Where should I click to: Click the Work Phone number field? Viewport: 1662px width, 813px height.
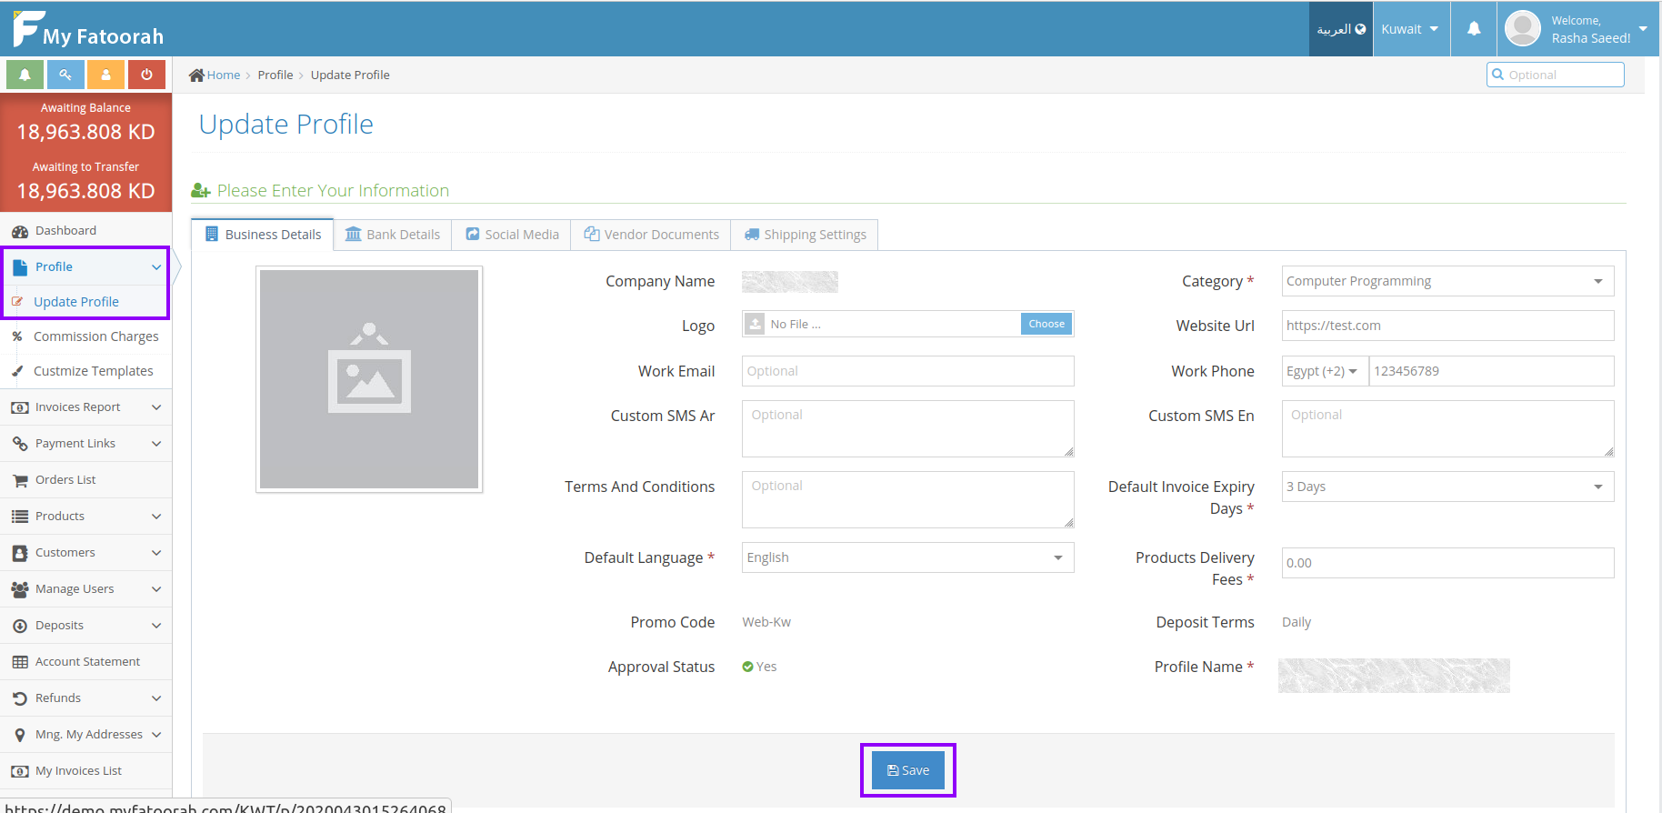(1491, 371)
